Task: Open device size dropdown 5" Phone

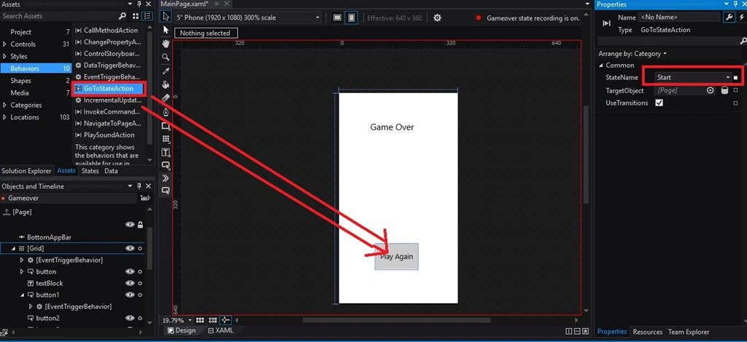Action: point(248,18)
